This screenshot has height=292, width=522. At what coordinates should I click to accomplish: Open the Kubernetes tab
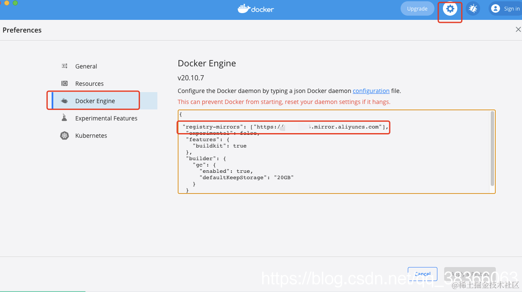pos(104,135)
